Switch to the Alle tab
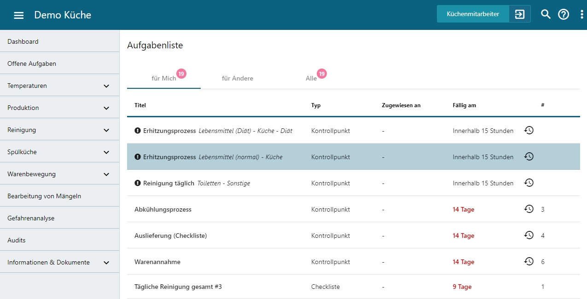587x299 pixels. coord(312,78)
